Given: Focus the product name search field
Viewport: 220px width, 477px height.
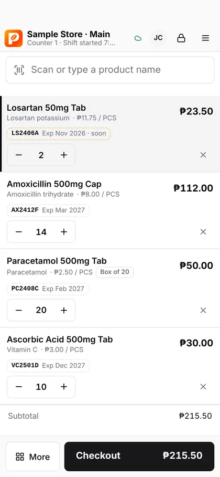Looking at the screenshot, I should (x=110, y=70).
